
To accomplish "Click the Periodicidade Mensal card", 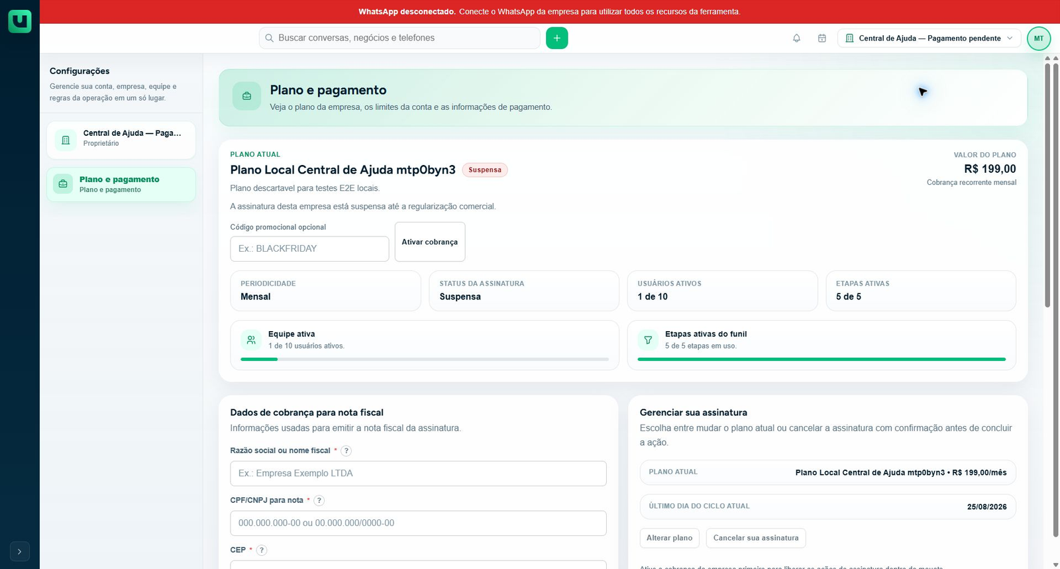I will click(x=325, y=291).
